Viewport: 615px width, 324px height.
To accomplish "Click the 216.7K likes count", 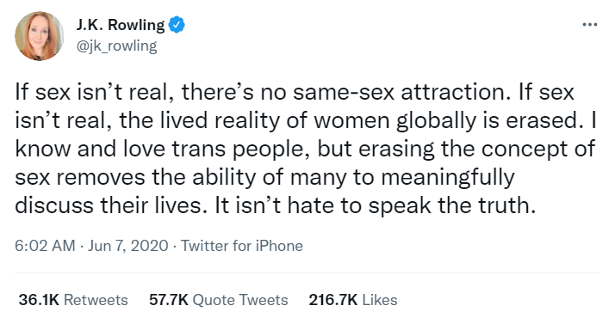I will [x=333, y=300].
